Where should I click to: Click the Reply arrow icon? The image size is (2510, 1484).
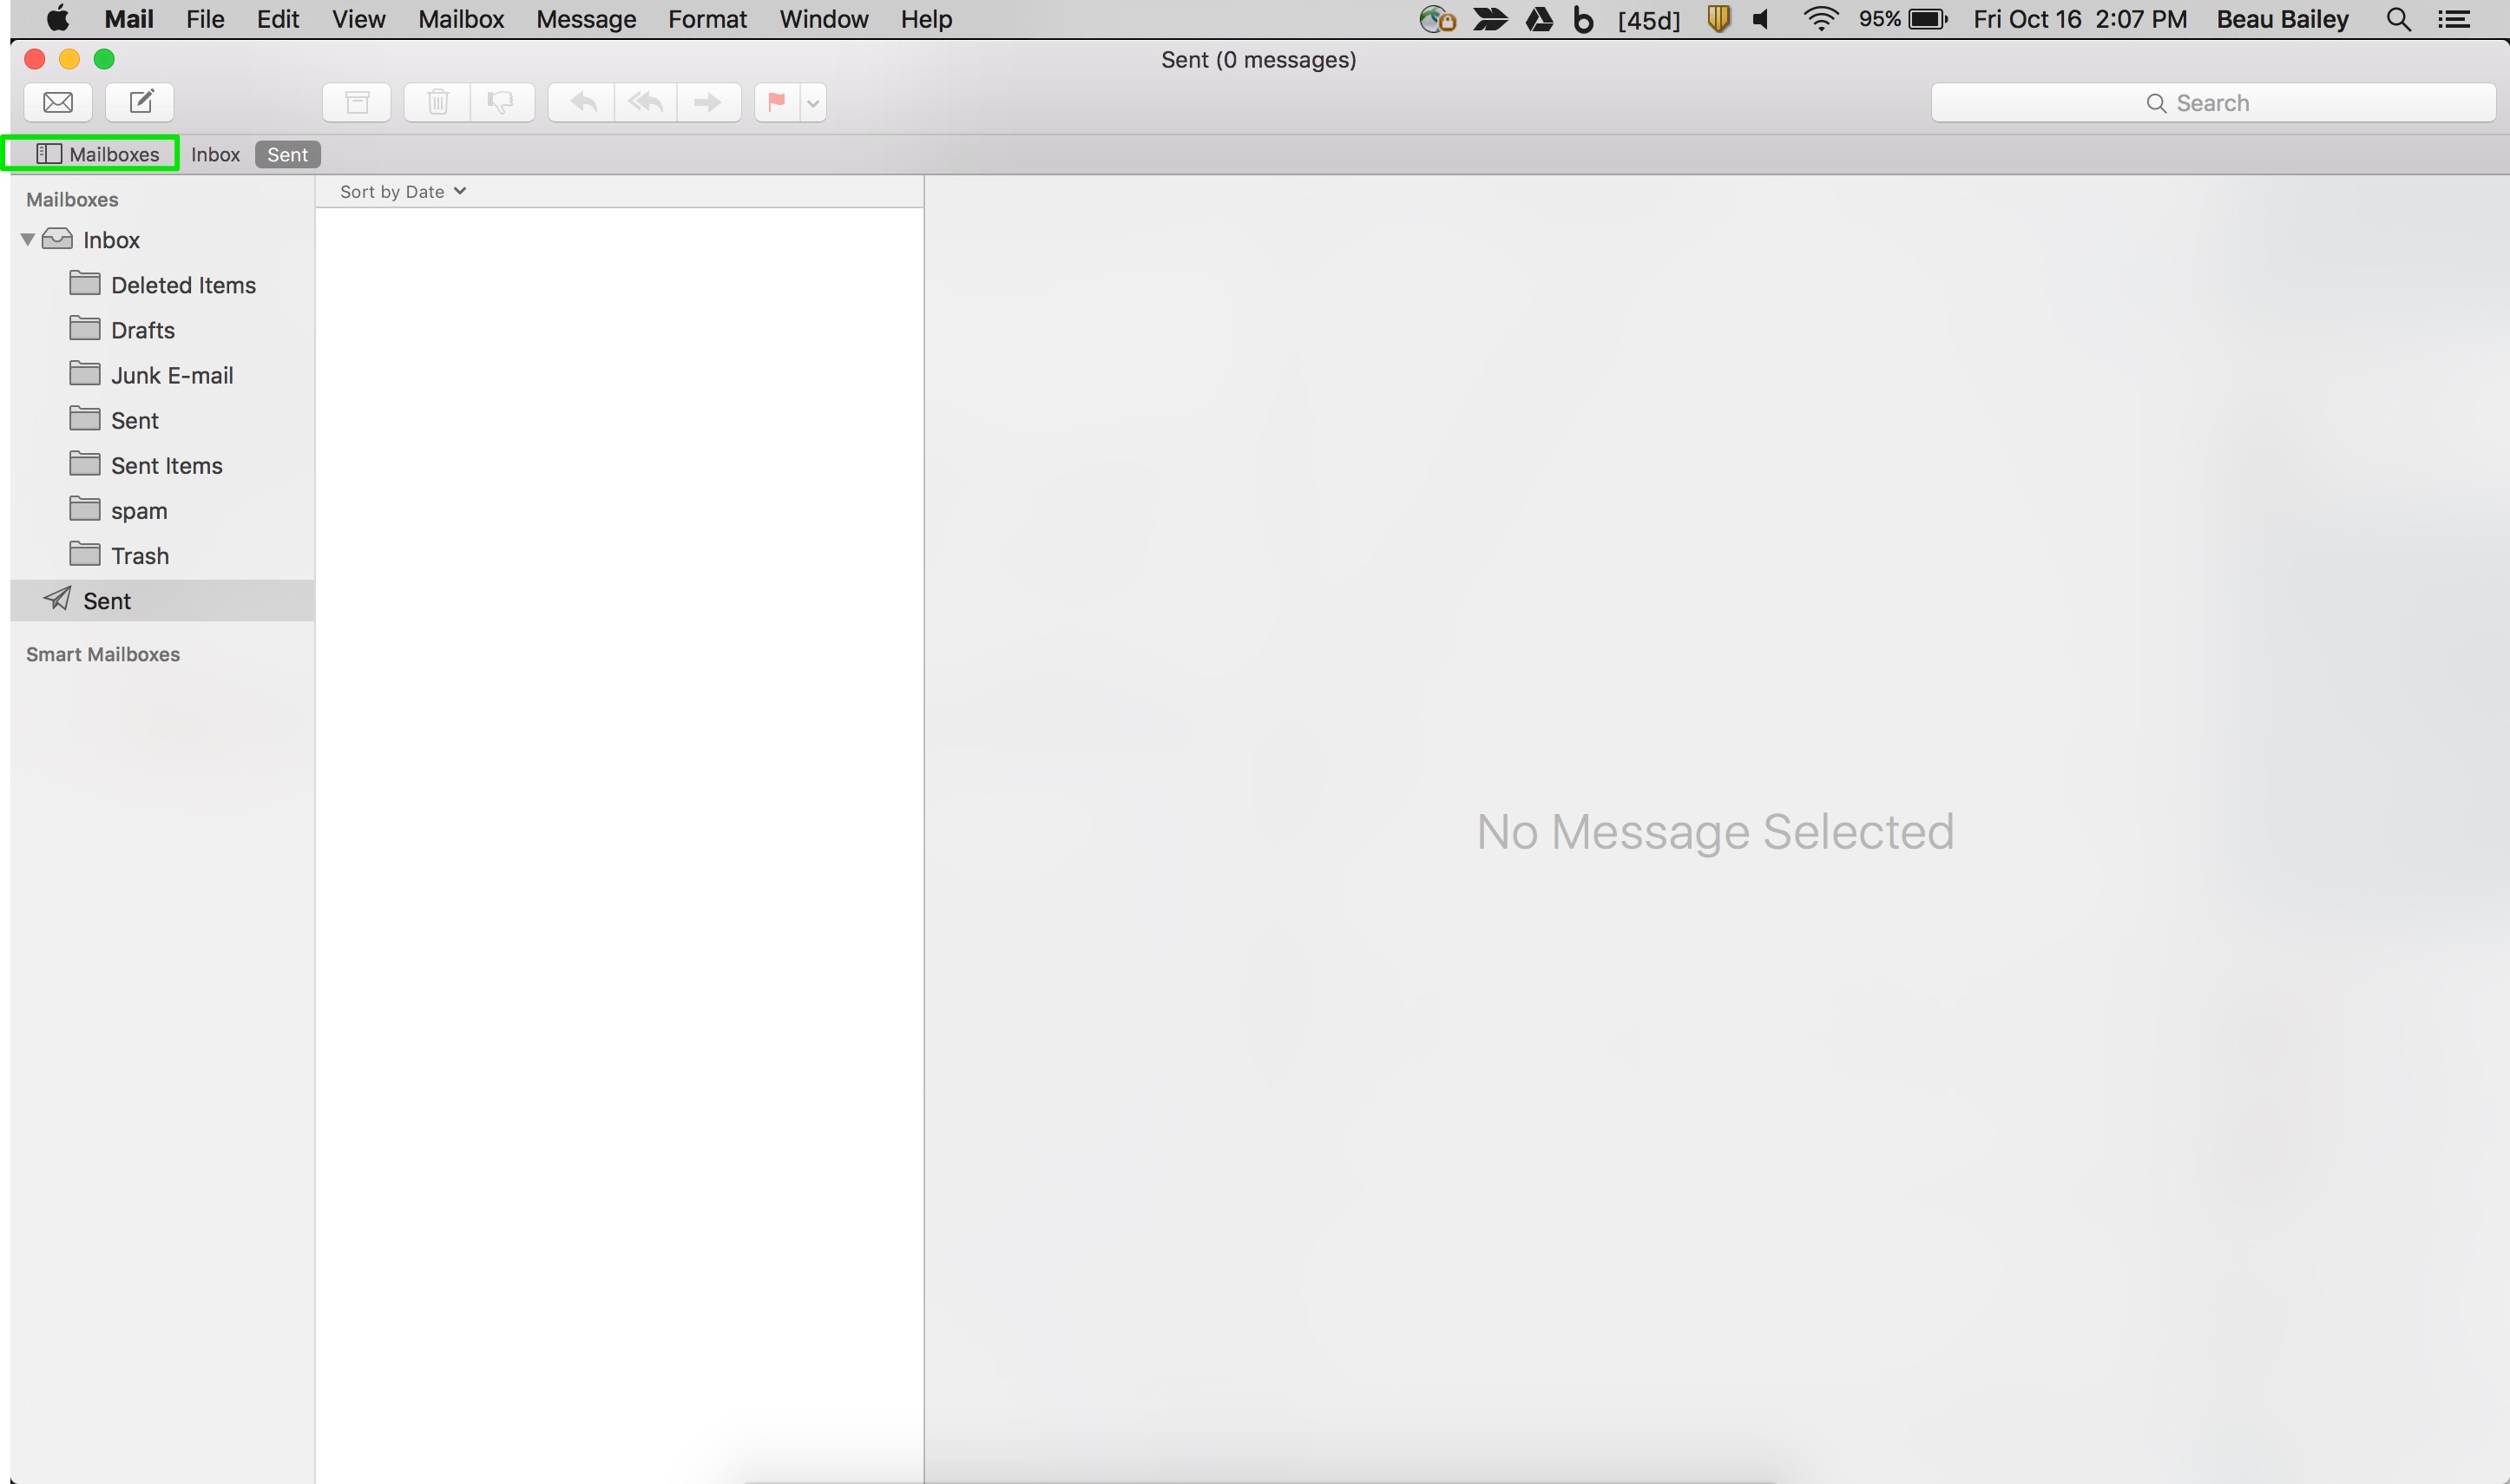(582, 102)
